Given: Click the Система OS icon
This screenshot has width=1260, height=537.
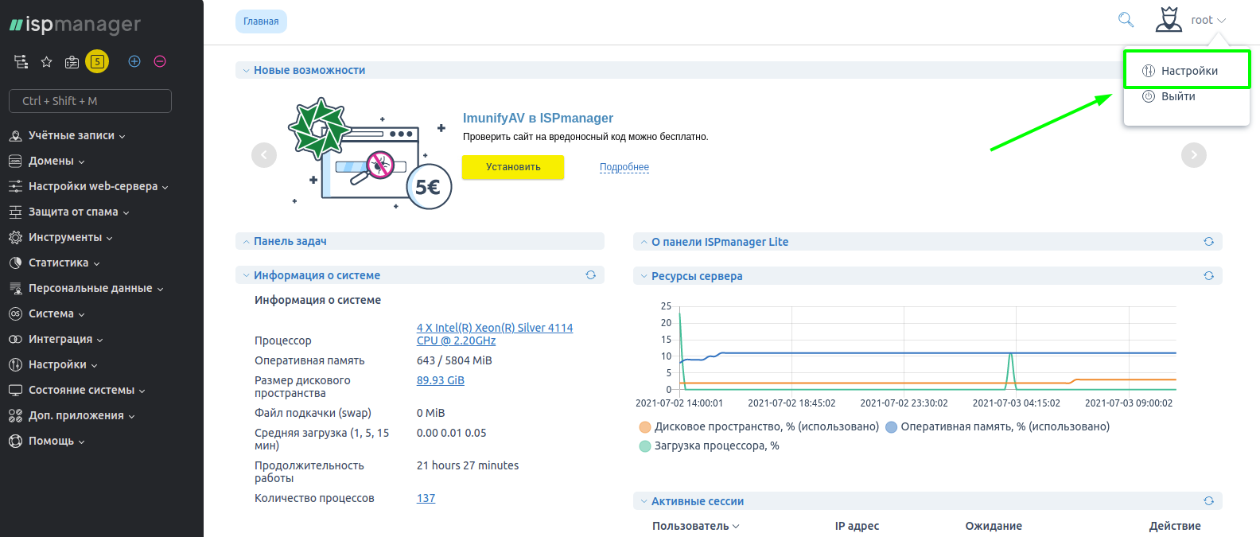Looking at the screenshot, I should (x=15, y=314).
